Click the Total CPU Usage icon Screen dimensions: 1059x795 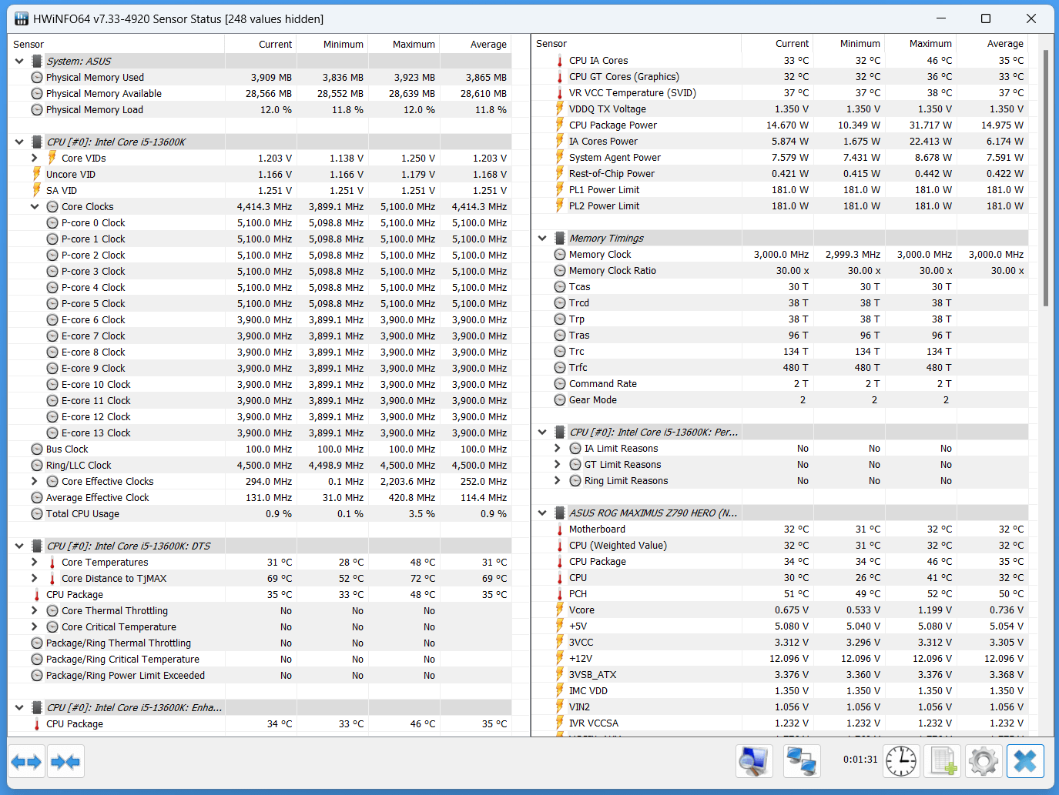pos(37,513)
